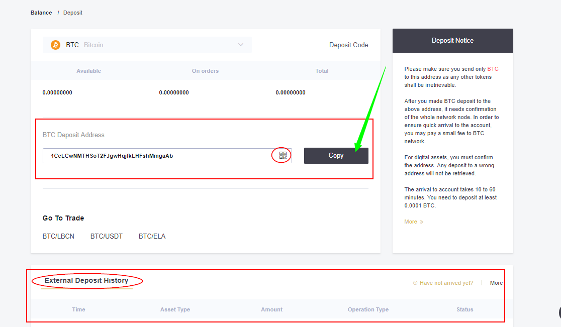Viewport: 561px width, 327px height.
Task: Click the Time column header
Action: 78,309
